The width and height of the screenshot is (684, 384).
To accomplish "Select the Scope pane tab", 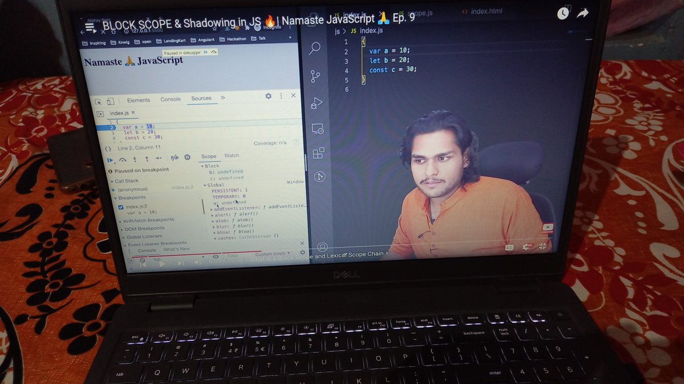I will [x=209, y=156].
